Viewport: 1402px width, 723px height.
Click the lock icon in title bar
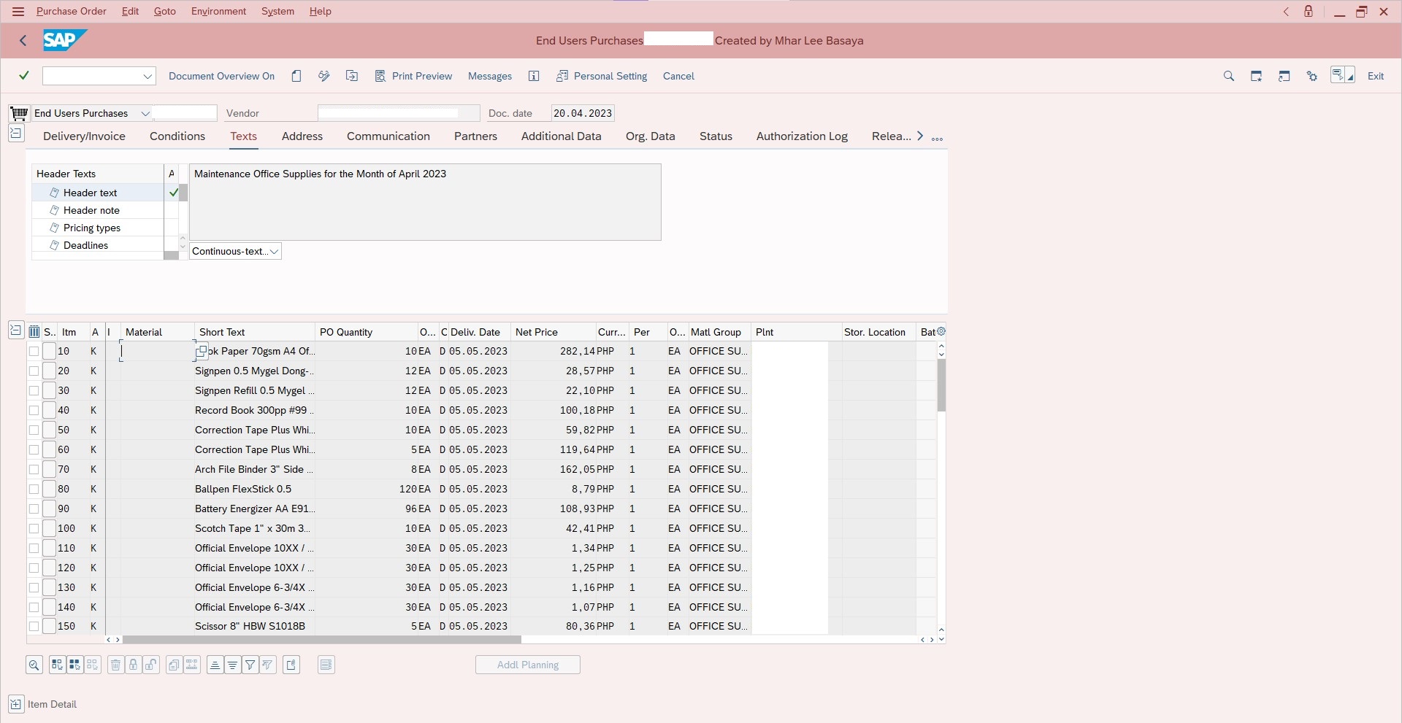coord(1309,12)
